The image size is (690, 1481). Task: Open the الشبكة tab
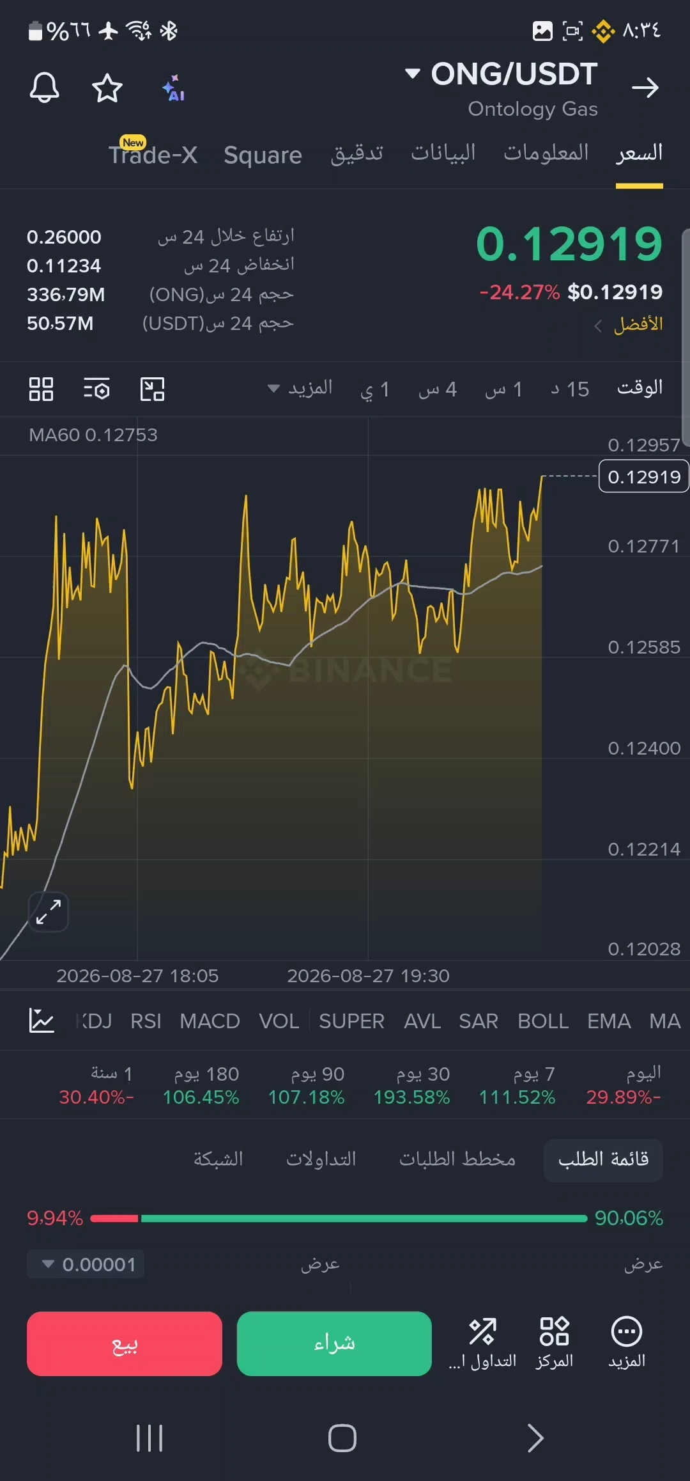tap(218, 1159)
